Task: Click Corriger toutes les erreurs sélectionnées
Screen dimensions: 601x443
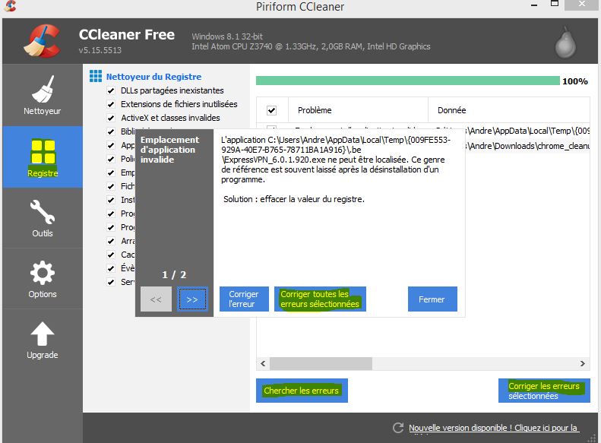Action: point(320,299)
